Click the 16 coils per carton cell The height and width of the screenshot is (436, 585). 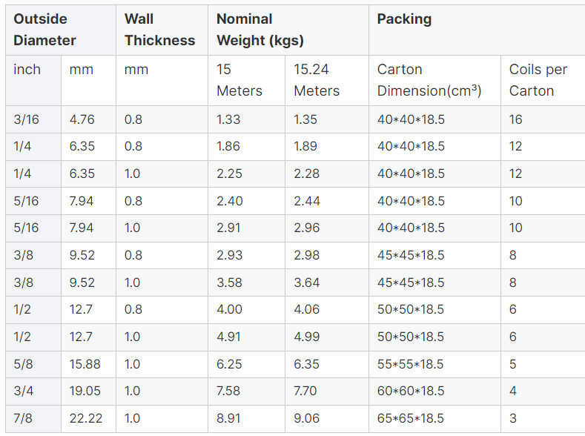tap(516, 119)
